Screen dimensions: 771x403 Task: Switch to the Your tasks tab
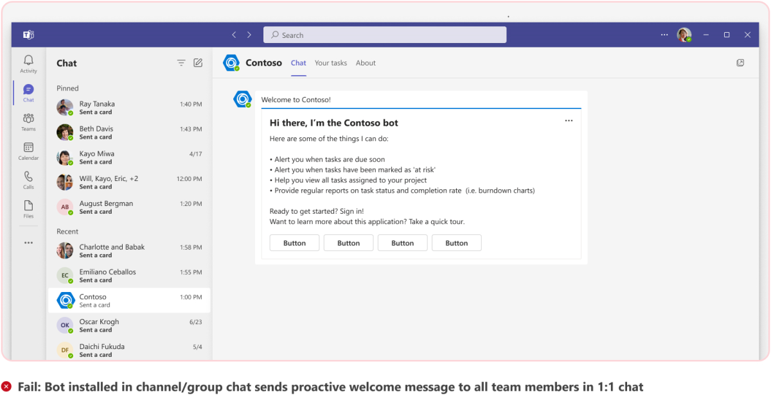330,63
